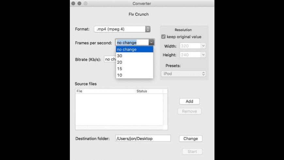Image resolution: width=284 pixels, height=160 pixels.
Task: Open the Format popup menu
Action: (x=122, y=29)
